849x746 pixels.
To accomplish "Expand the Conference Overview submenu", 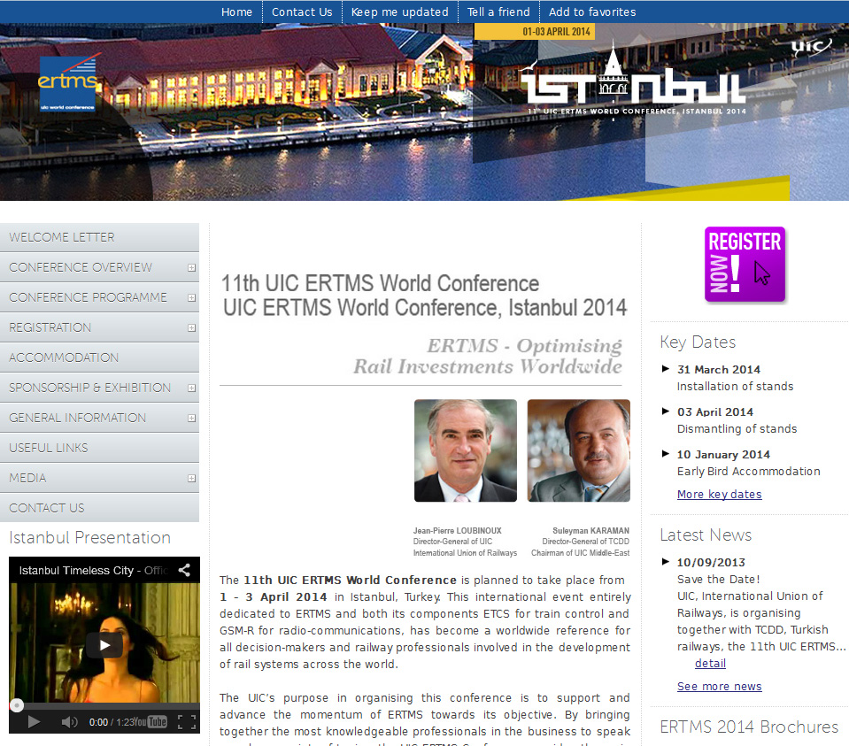I will (191, 267).
